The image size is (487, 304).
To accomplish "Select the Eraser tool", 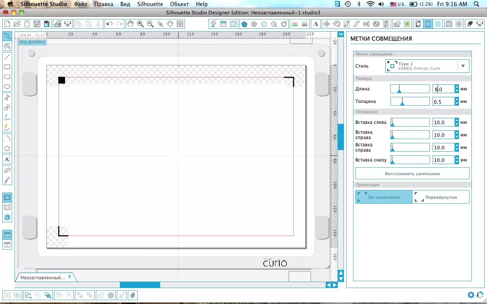I will click(x=7, y=170).
